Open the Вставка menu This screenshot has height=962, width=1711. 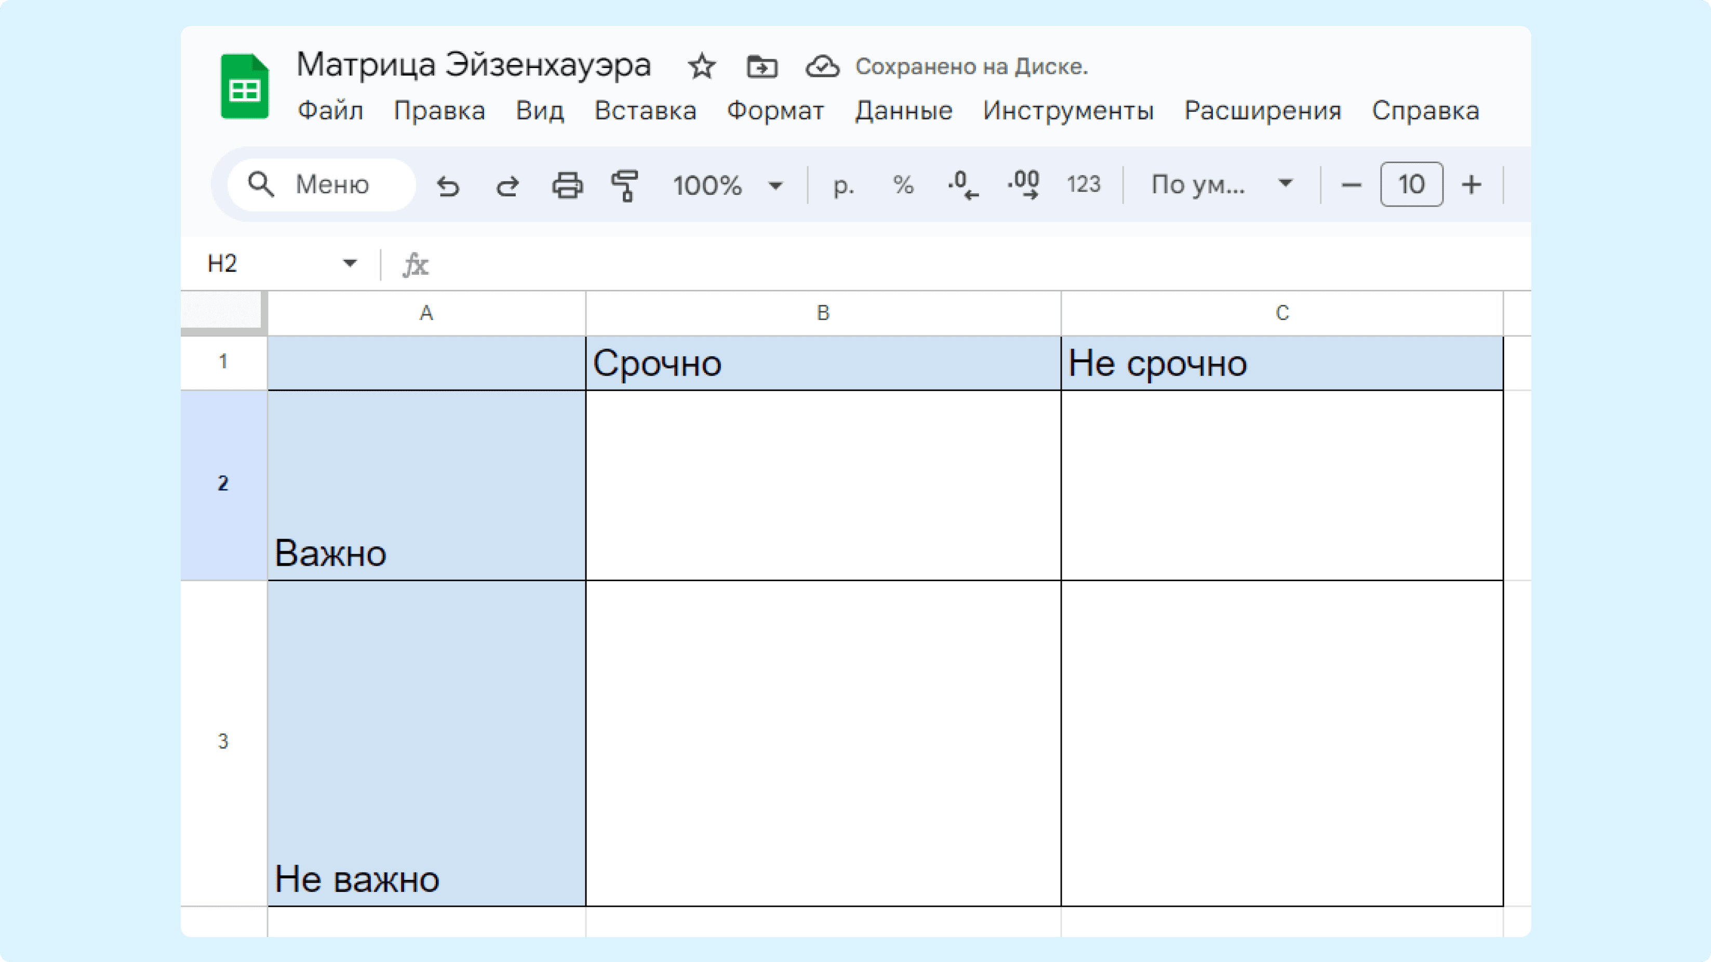coord(646,111)
